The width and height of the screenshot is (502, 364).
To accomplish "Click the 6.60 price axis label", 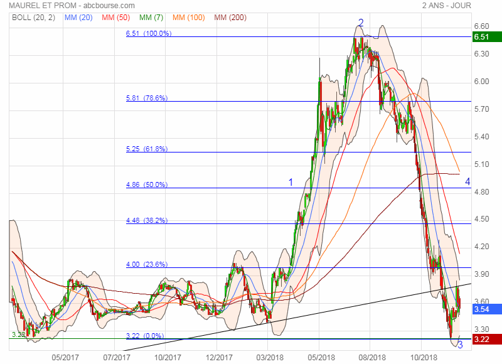I will (481, 26).
